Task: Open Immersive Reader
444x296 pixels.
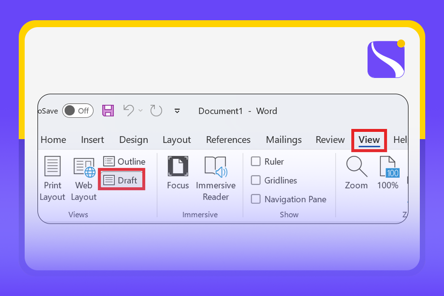Action: tap(216, 178)
